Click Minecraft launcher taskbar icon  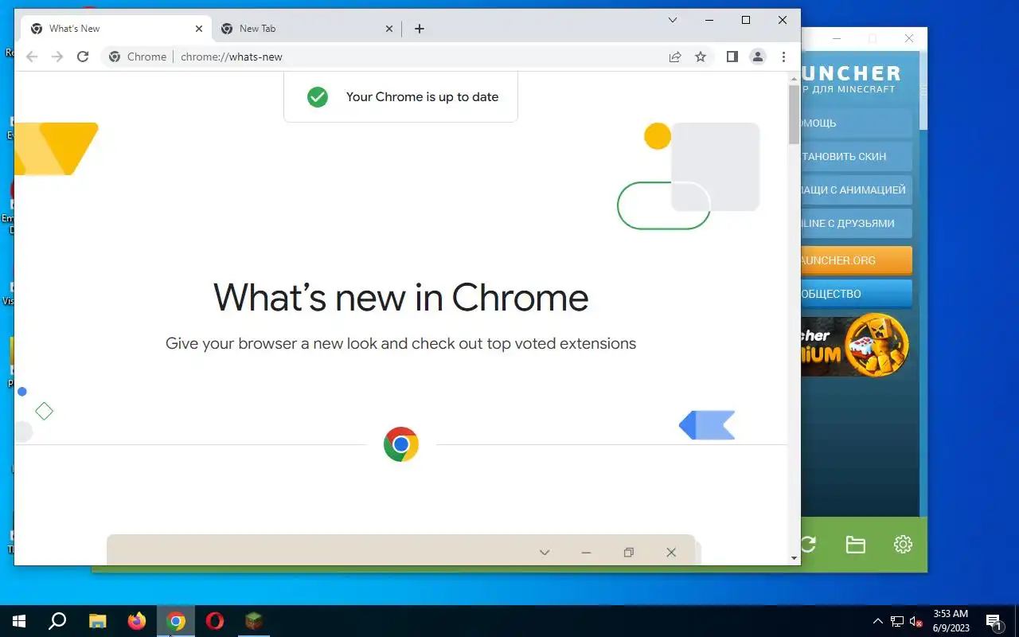tap(254, 621)
